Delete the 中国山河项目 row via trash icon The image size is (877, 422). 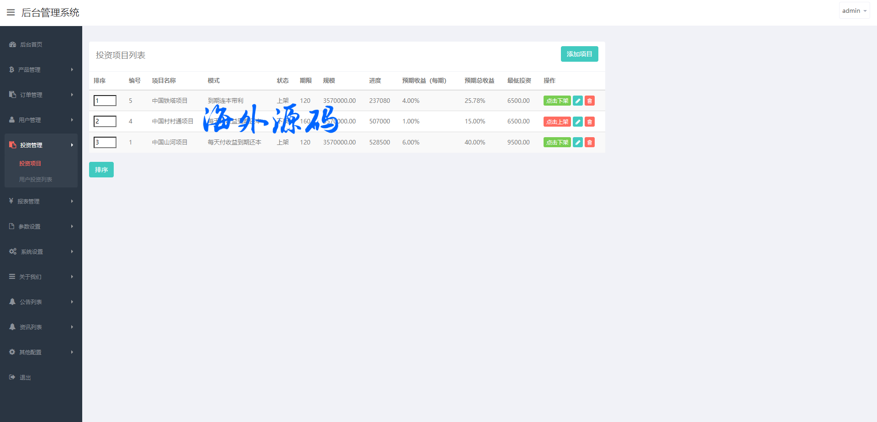[x=590, y=143]
